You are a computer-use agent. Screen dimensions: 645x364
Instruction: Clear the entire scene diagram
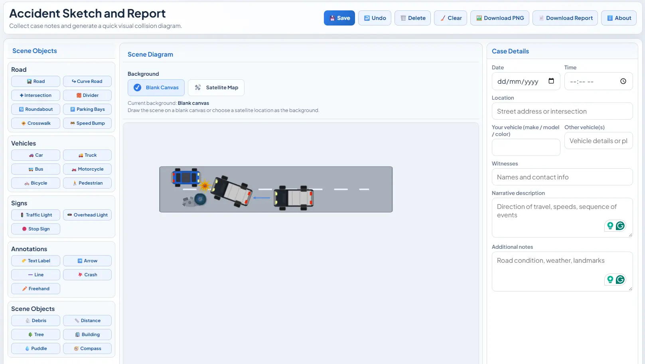pos(450,18)
